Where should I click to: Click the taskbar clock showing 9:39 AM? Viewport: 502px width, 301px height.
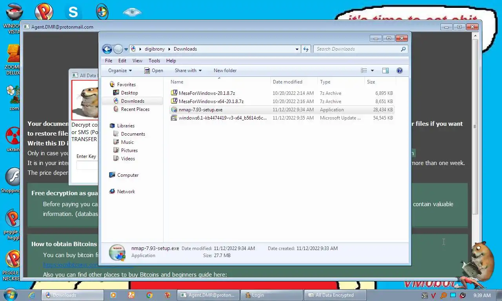pyautogui.click(x=482, y=296)
